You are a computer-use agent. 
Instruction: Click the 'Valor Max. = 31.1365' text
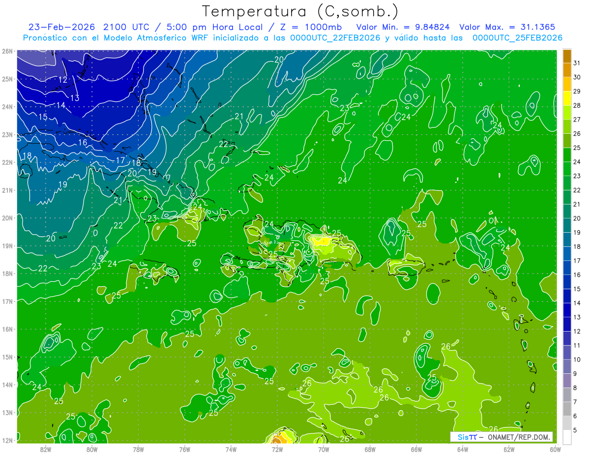point(507,27)
